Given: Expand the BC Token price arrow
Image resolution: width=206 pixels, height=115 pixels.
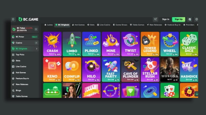Looking at the screenshot, I should (36, 29).
